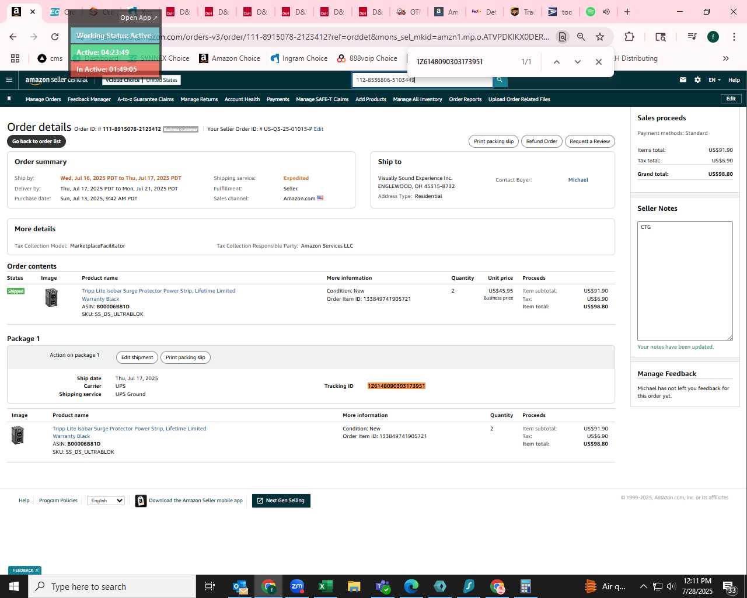Open Account Health menu item
The height and width of the screenshot is (598, 747).
pos(242,99)
